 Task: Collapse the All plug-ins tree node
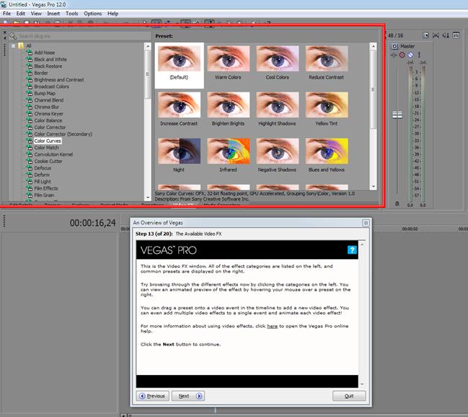click(13, 46)
